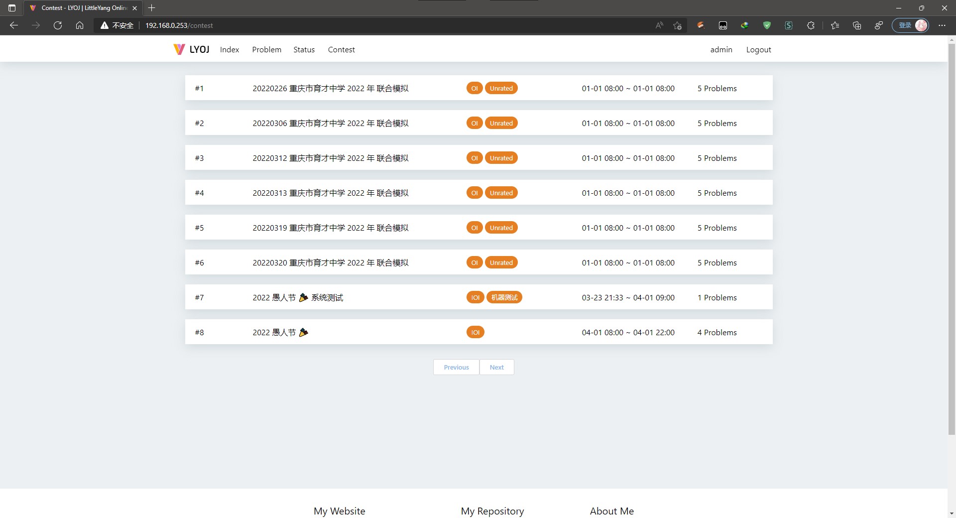956x518 pixels.
Task: Click the Favorites star icon
Action: [x=835, y=25]
